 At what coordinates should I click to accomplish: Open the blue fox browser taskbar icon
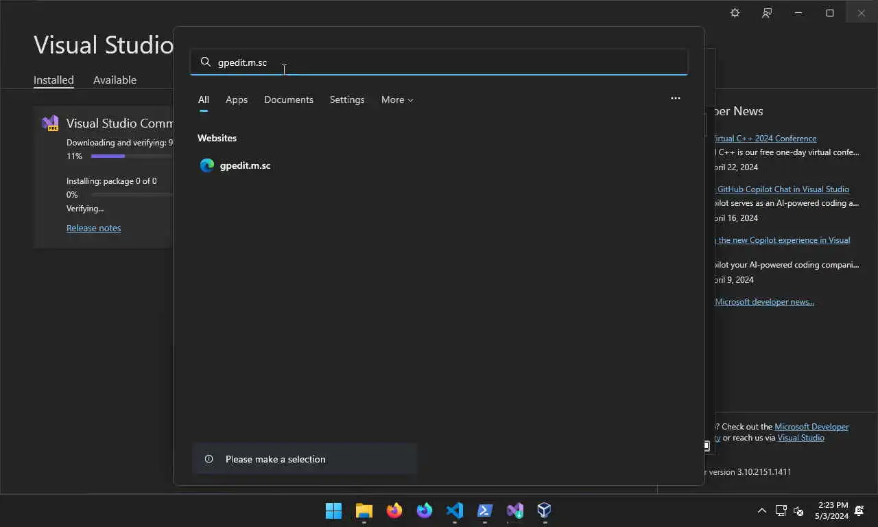[x=424, y=511]
